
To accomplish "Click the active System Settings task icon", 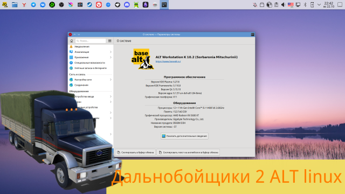I will pyautogui.click(x=164, y=5).
